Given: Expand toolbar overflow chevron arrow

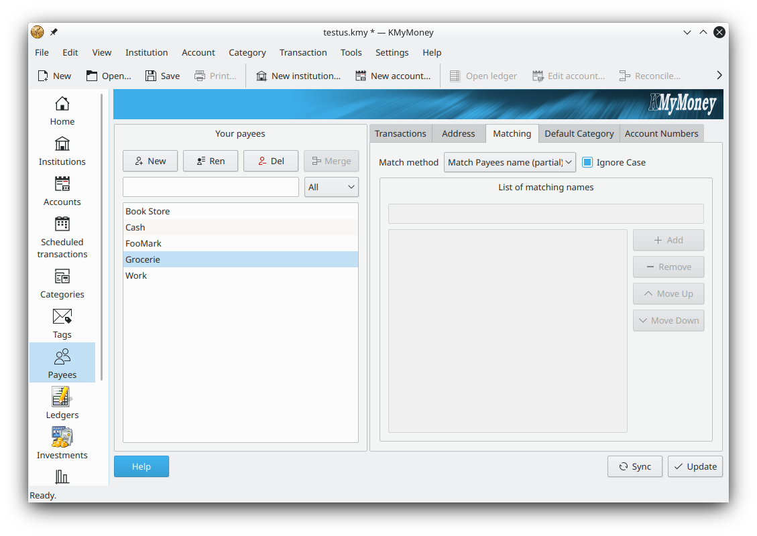Looking at the screenshot, I should (719, 76).
